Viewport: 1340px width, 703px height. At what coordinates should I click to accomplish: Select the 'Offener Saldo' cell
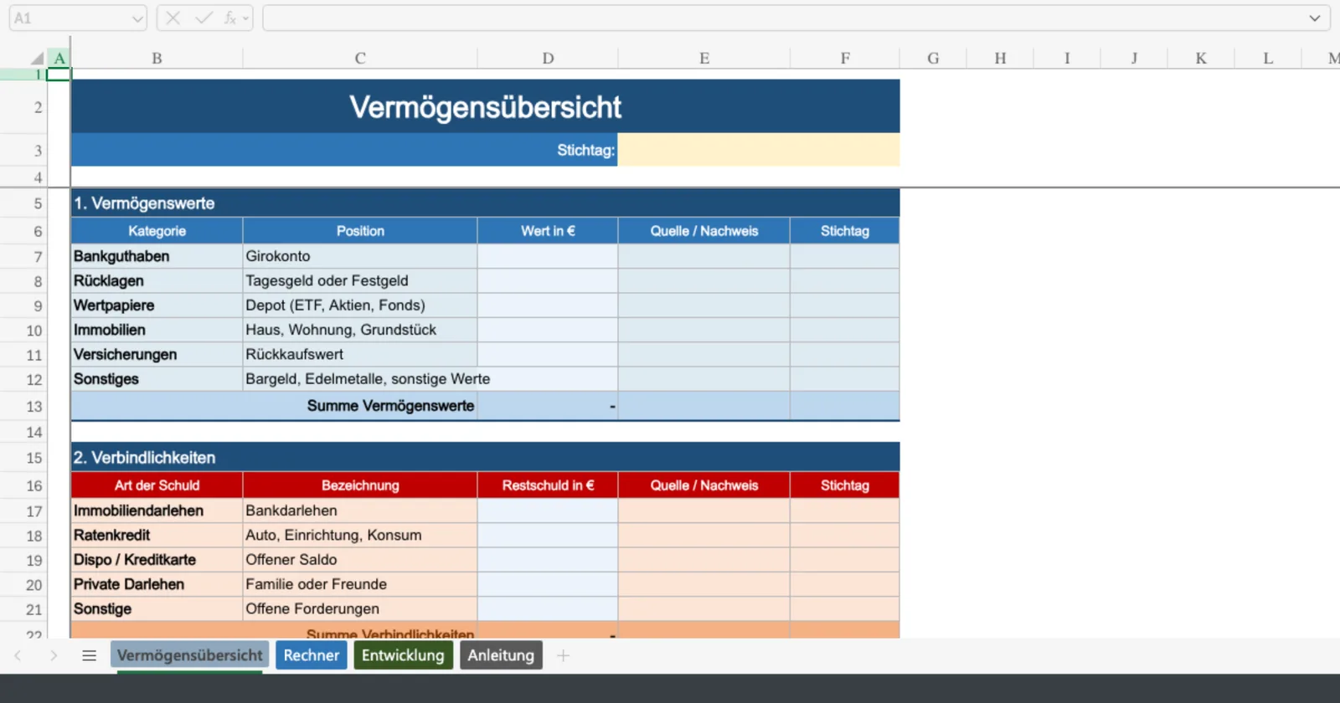pyautogui.click(x=360, y=560)
